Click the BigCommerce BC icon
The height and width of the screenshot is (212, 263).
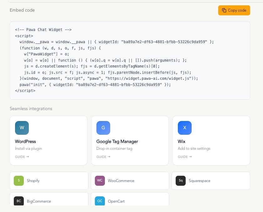click(19, 201)
